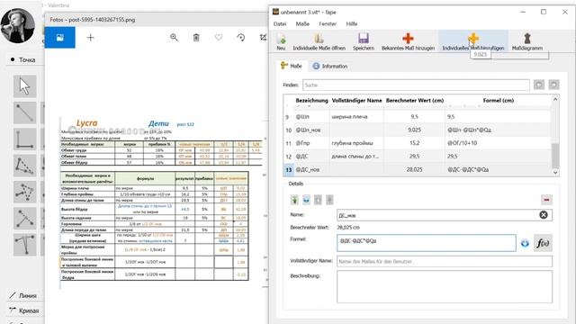Click the profile photo thumbnail
Image resolution: width=576 pixels, height=324 pixels.
[18, 26]
